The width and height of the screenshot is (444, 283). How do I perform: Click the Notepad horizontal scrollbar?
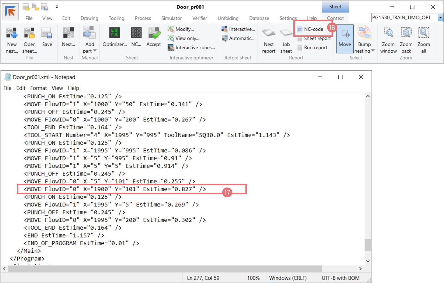pos(165,269)
